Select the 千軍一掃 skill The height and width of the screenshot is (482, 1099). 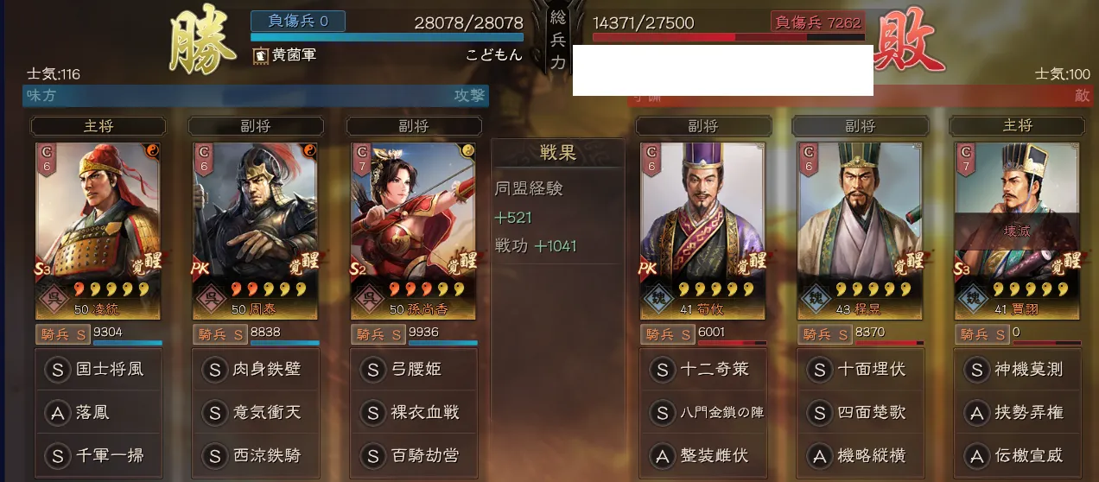[98, 454]
